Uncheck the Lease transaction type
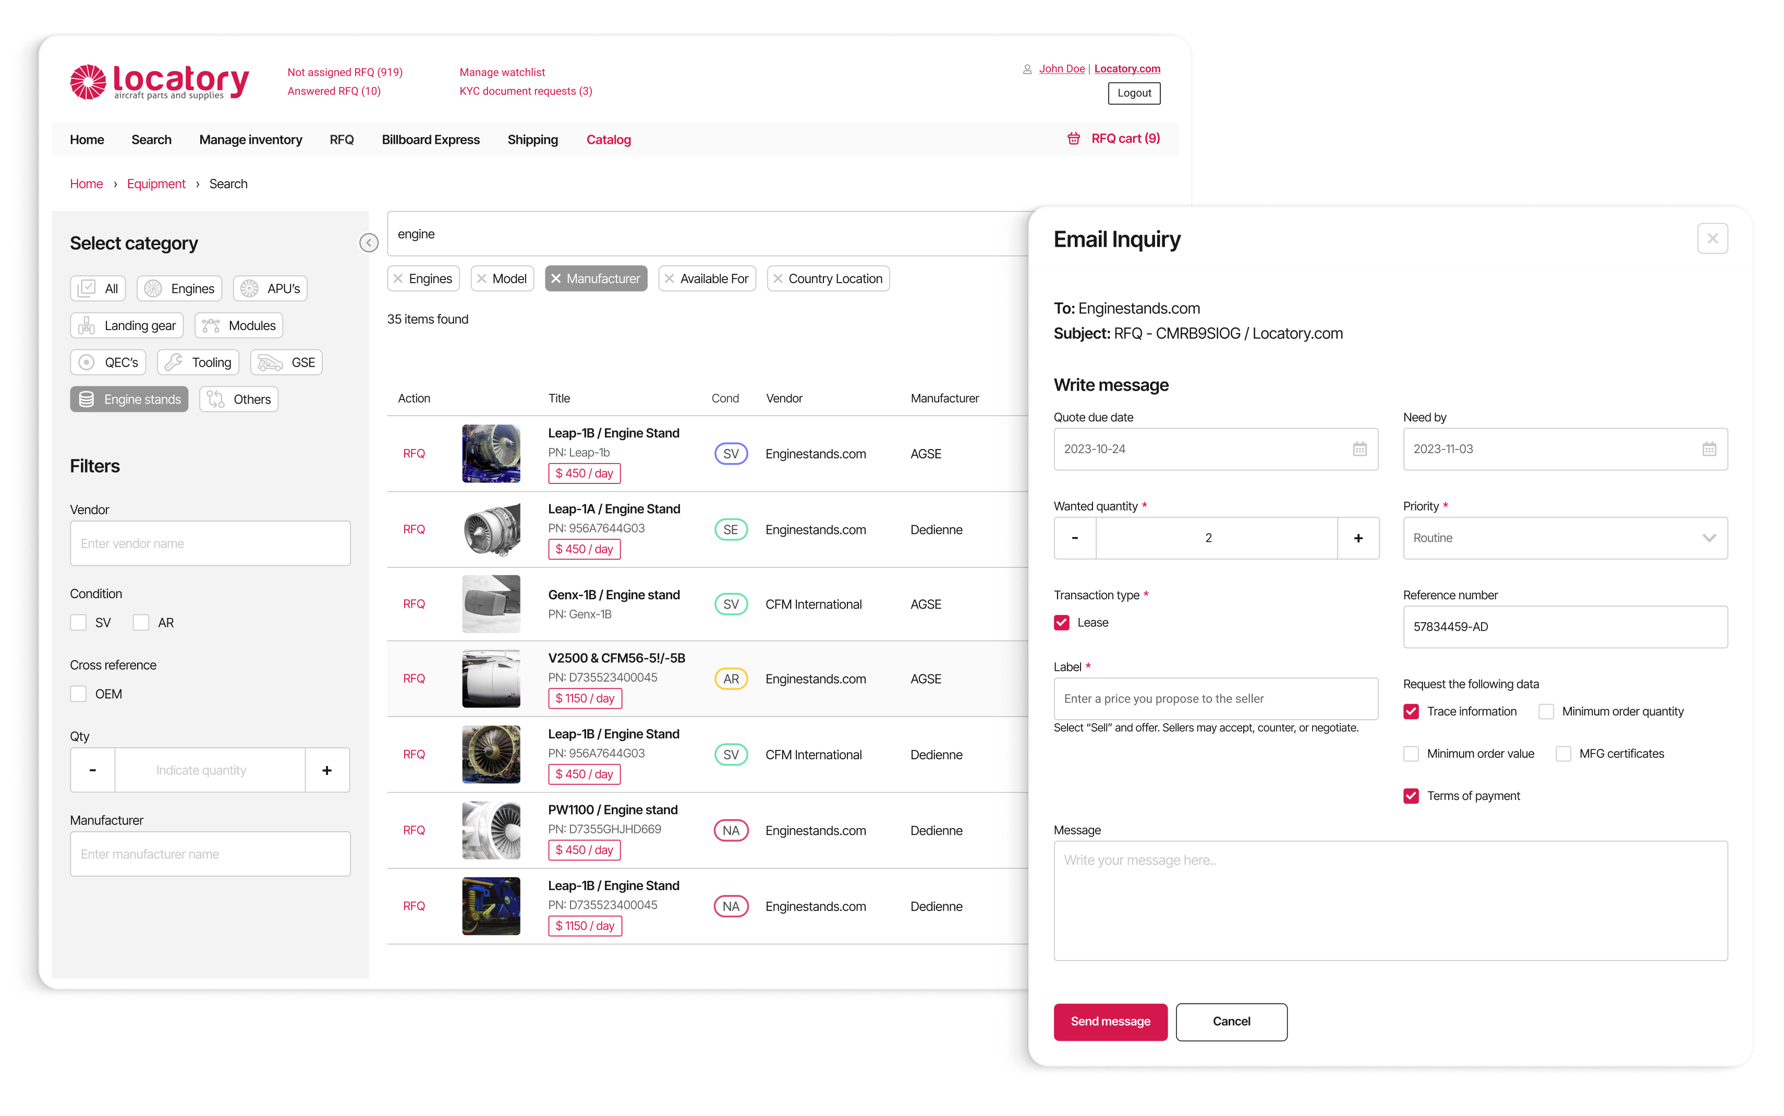Viewport: 1784px width, 1116px height. point(1061,622)
